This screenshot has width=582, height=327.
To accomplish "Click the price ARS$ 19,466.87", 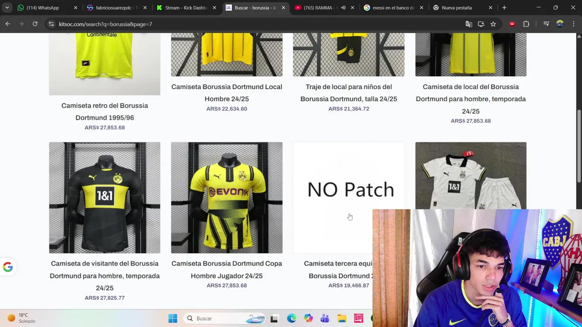I will click(349, 286).
